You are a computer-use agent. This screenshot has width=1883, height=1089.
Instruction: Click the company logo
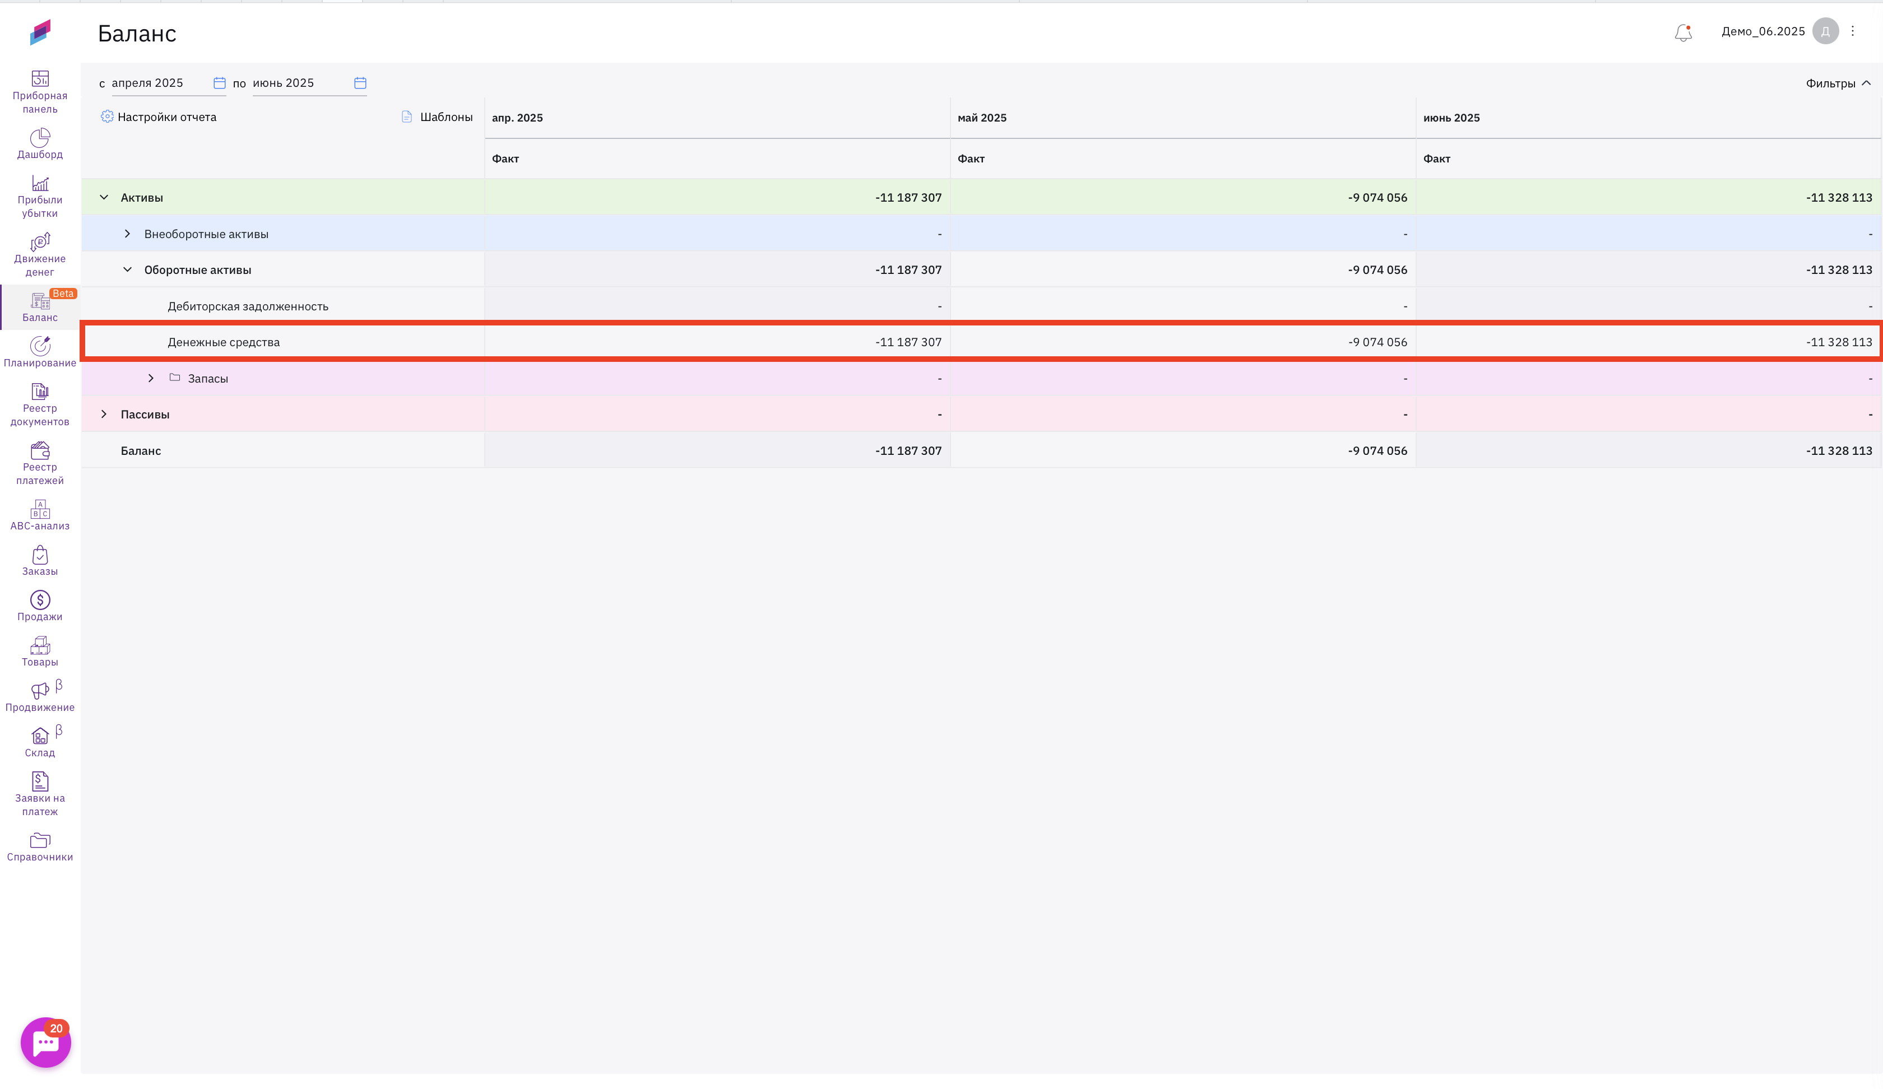pyautogui.click(x=40, y=32)
